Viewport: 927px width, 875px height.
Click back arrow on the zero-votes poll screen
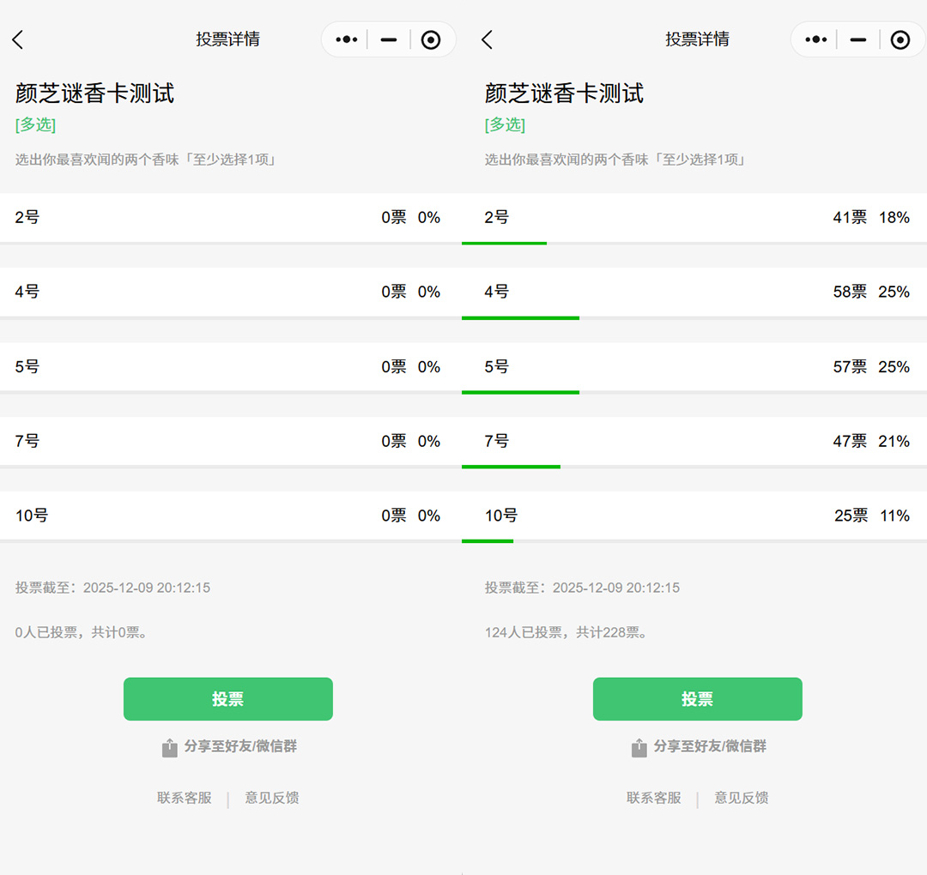(18, 39)
